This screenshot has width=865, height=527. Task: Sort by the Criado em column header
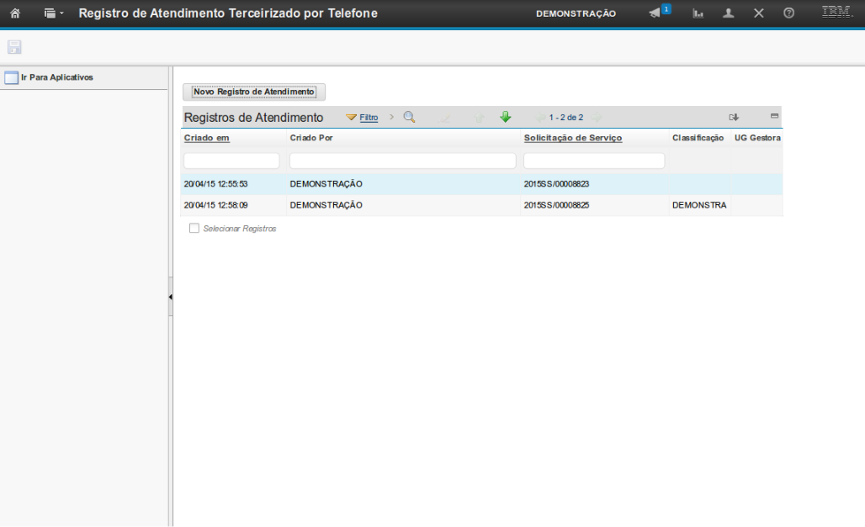(x=207, y=138)
